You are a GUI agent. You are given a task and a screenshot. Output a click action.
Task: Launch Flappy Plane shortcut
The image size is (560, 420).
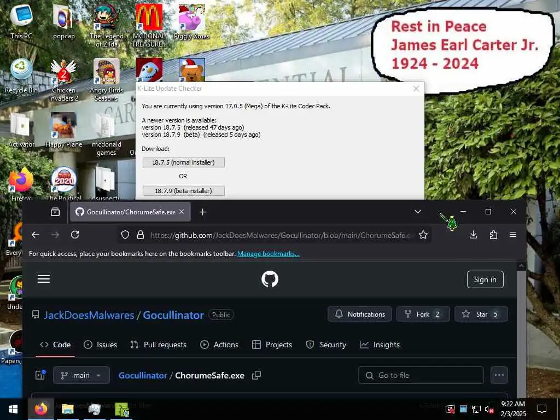click(63, 130)
